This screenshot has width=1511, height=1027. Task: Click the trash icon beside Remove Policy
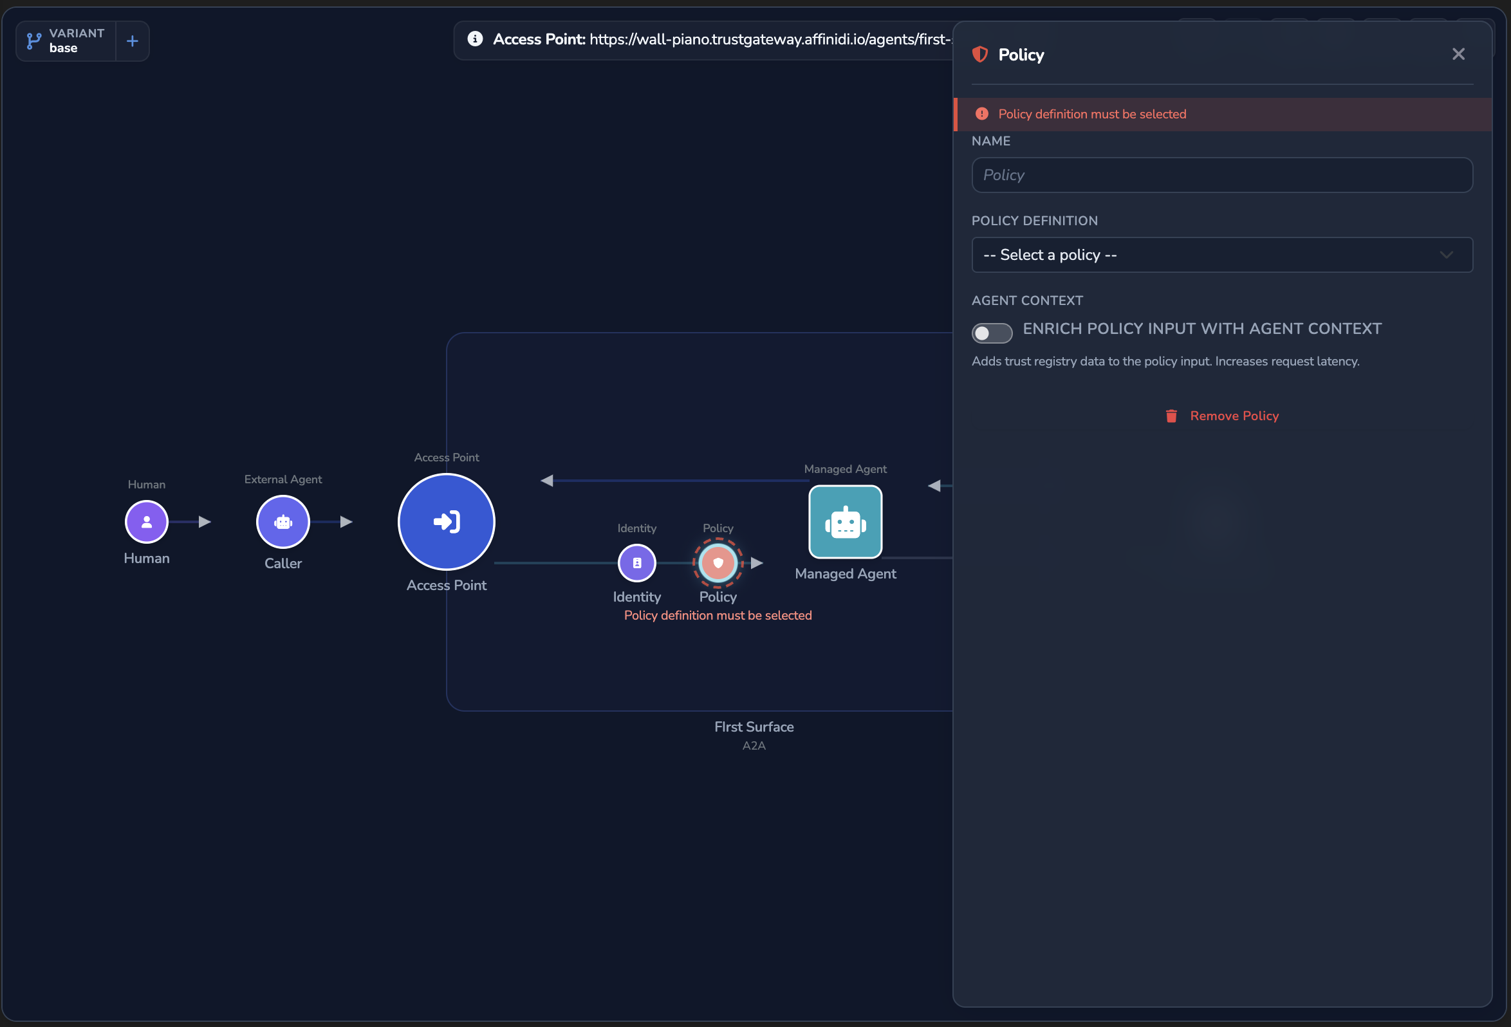[x=1172, y=416]
